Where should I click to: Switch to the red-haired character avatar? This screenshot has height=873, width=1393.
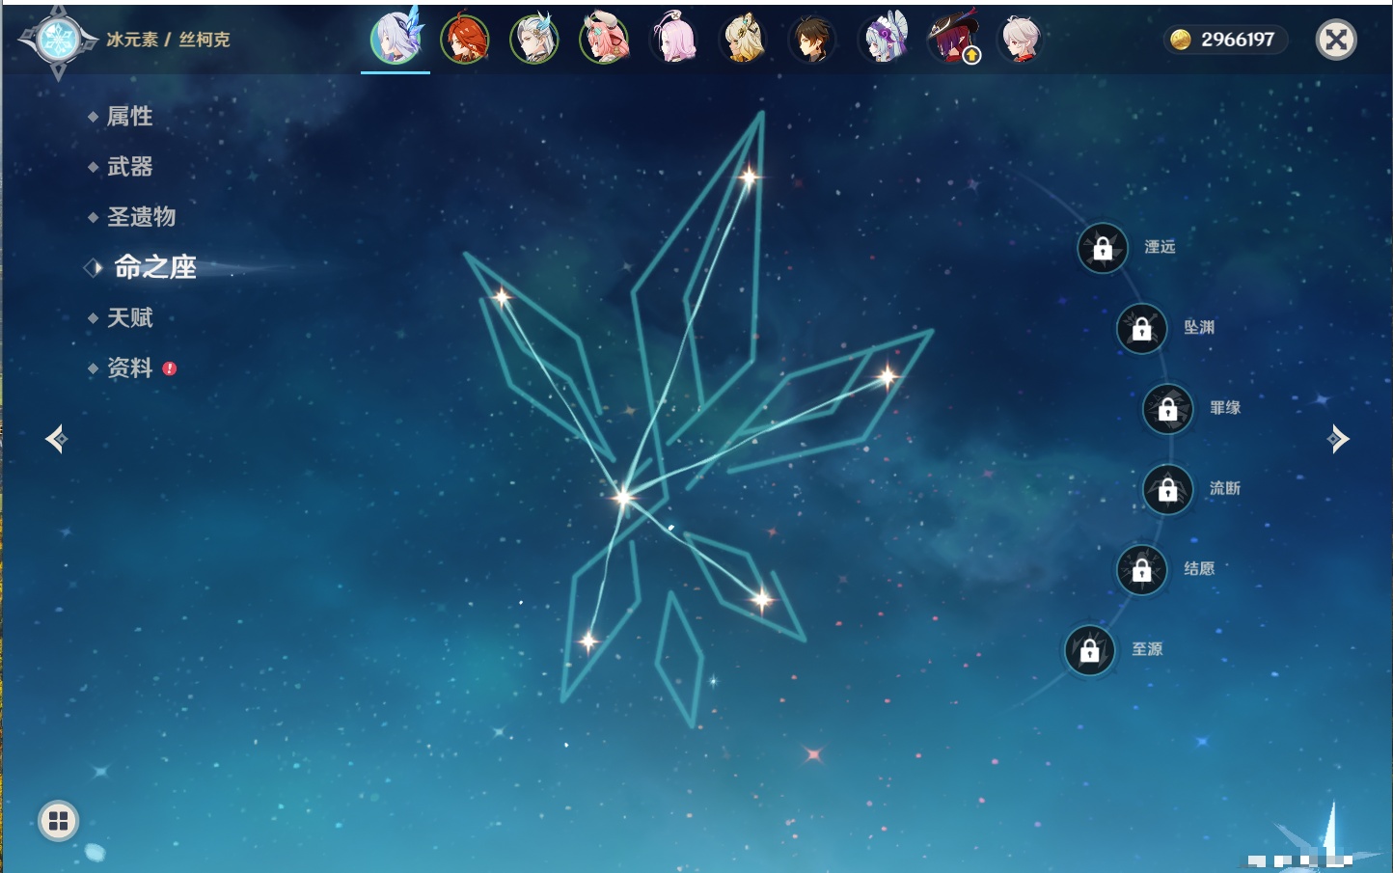click(x=465, y=40)
